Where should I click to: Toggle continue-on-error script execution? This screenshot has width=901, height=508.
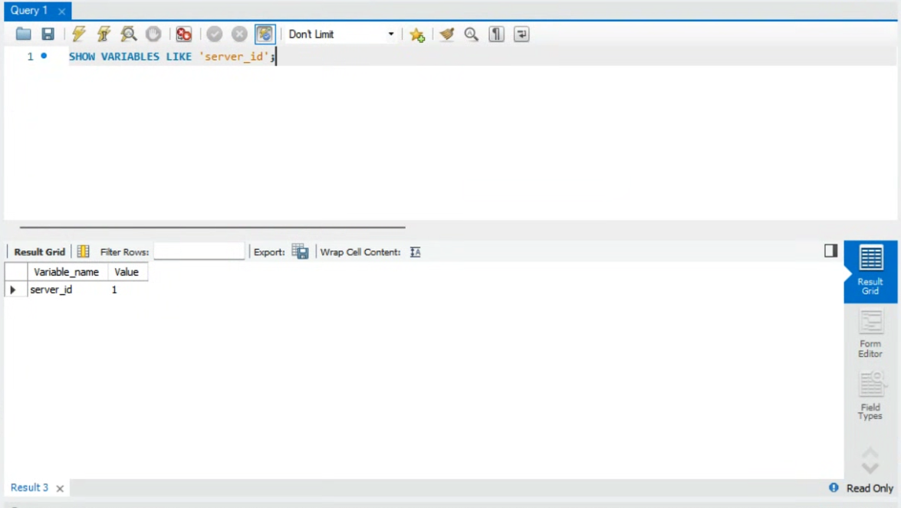coord(184,34)
